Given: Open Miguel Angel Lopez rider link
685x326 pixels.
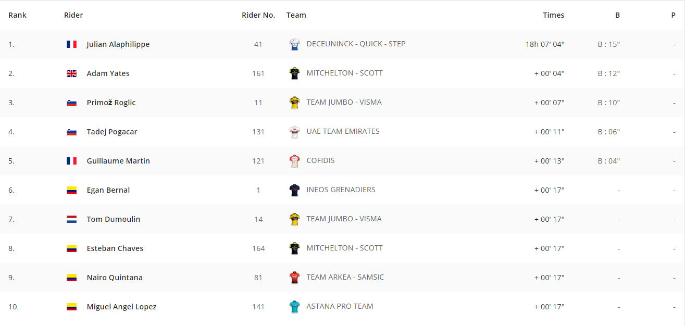Looking at the screenshot, I should 121,307.
